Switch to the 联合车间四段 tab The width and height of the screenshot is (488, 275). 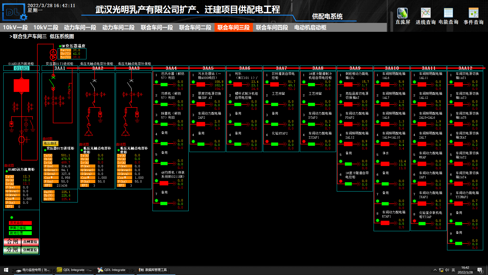(x=272, y=28)
